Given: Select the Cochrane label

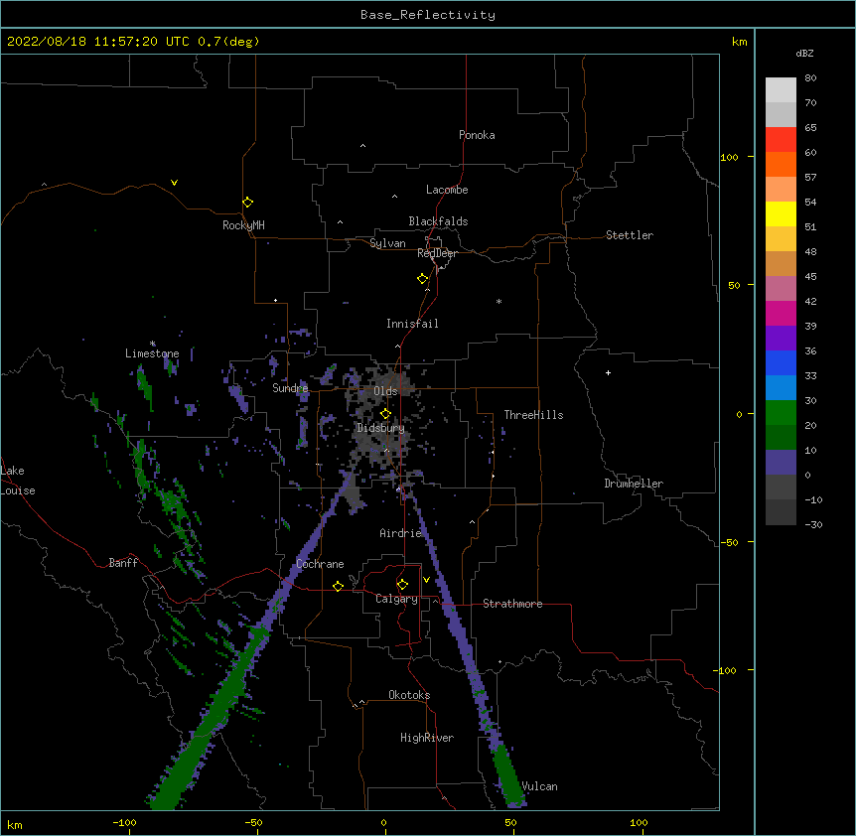Looking at the screenshot, I should pos(320,564).
